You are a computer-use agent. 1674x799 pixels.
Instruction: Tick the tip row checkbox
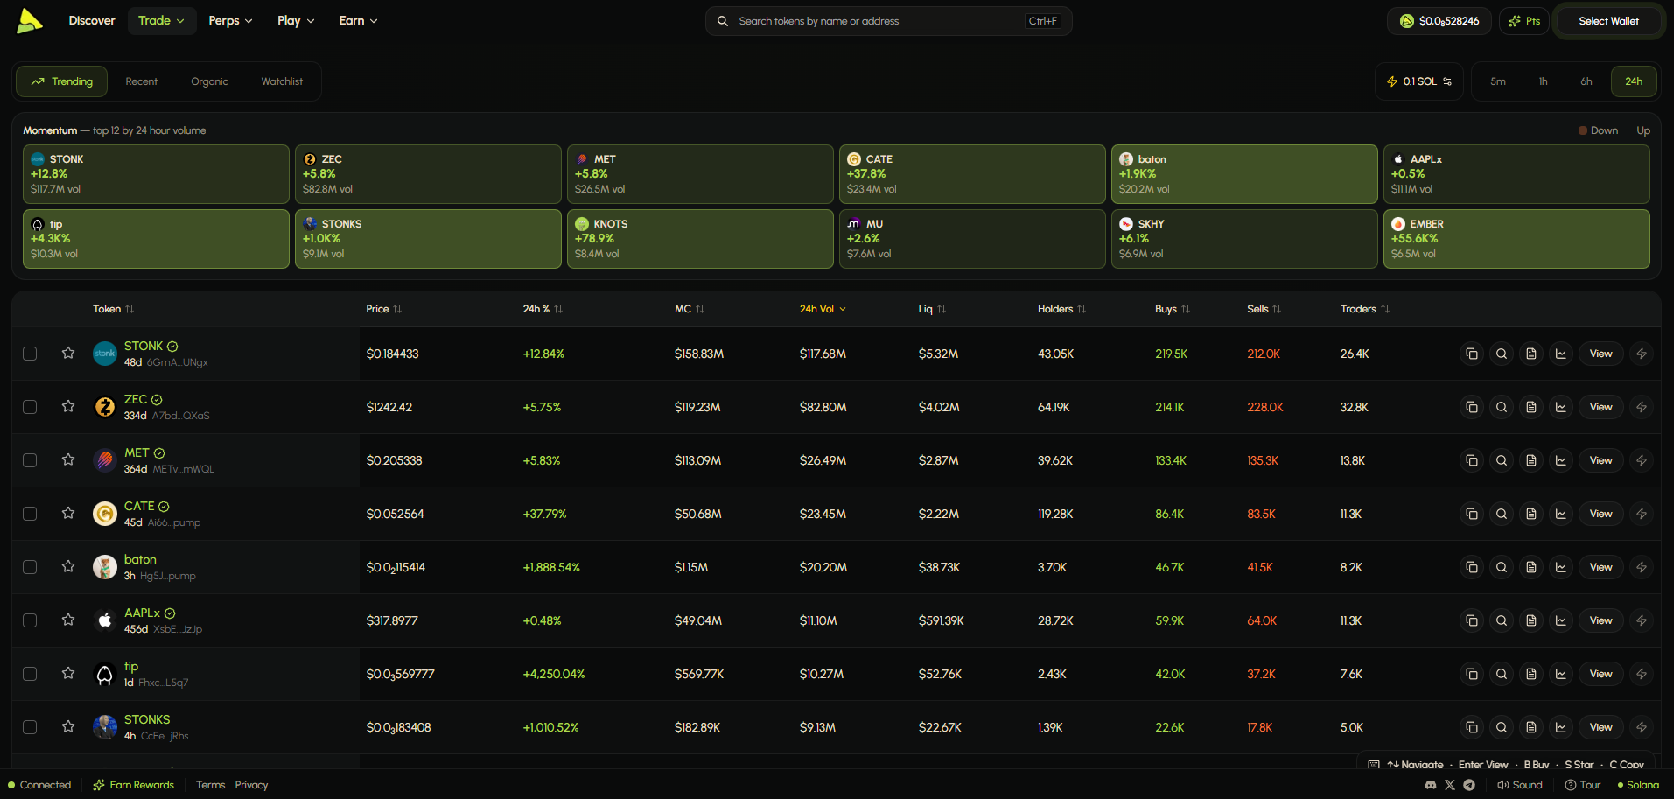30,674
